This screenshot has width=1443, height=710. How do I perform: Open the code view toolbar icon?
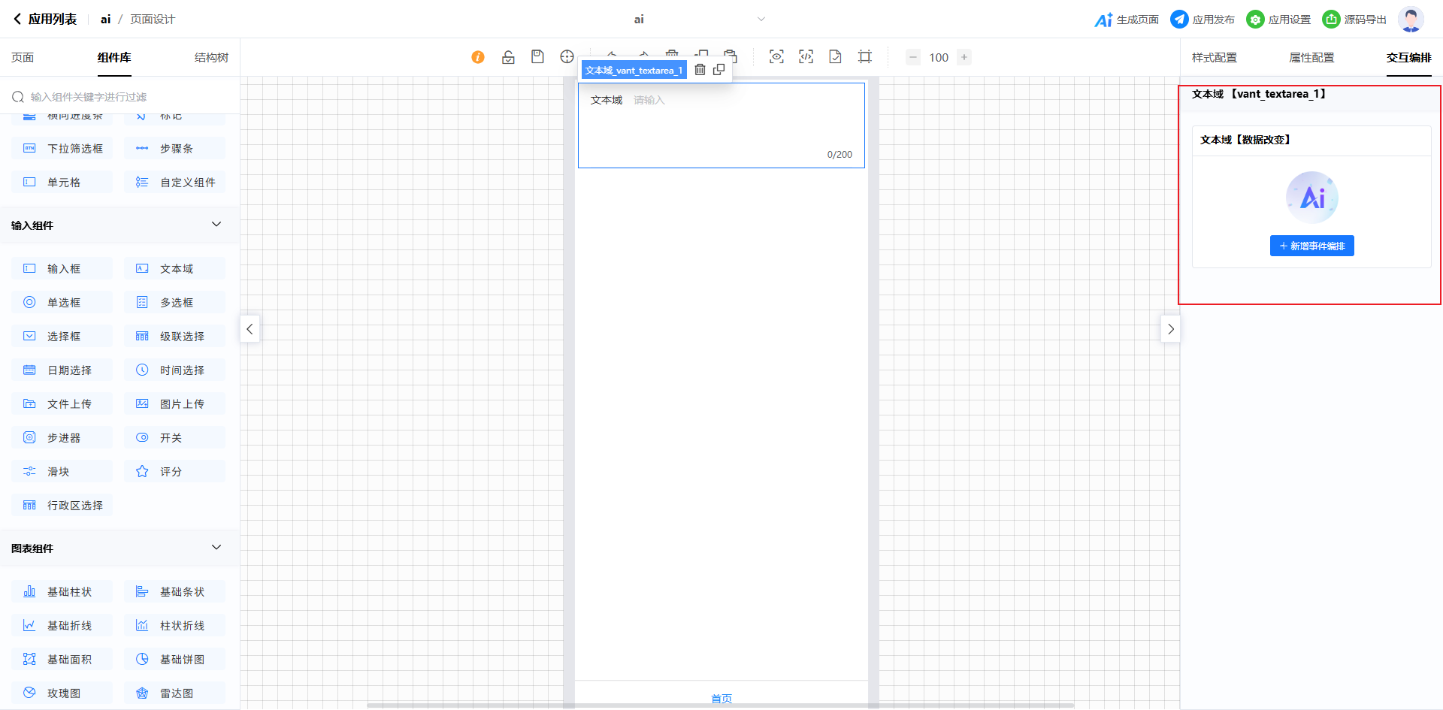coord(806,57)
